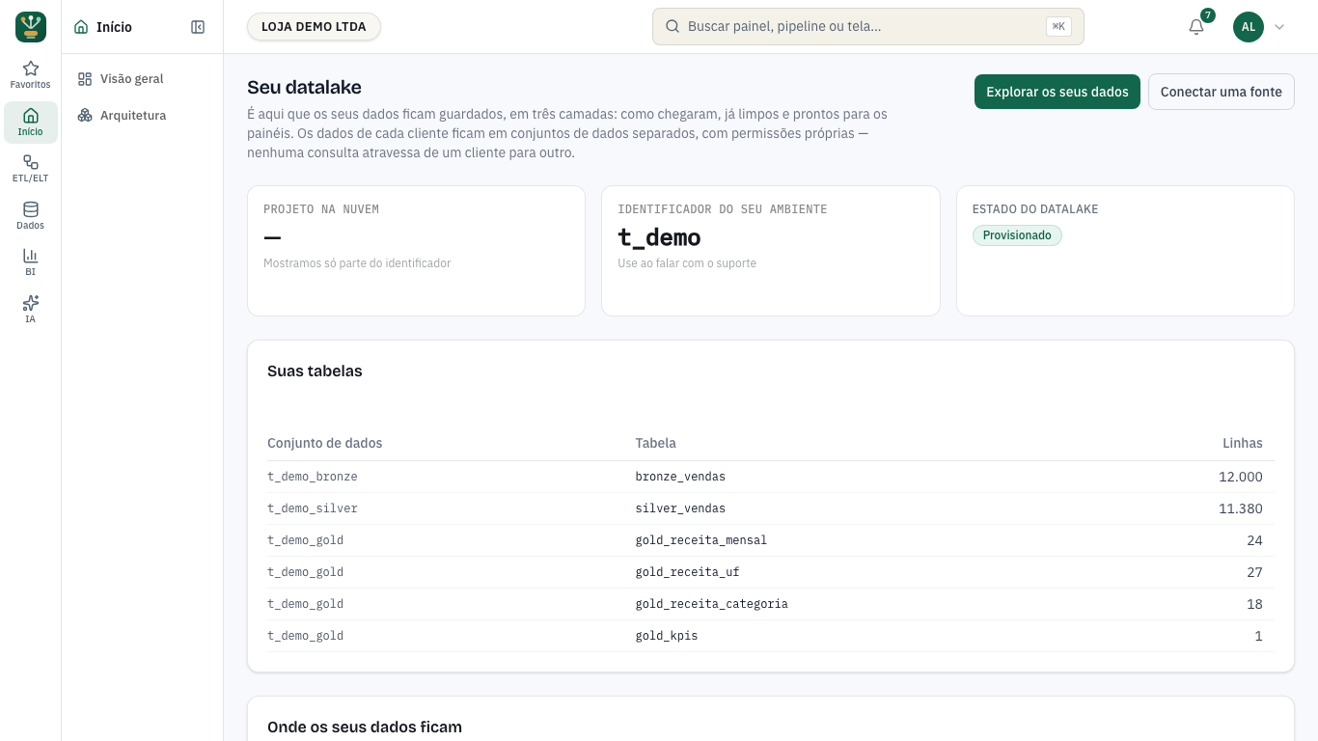The width and height of the screenshot is (1318, 741).
Task: Click the Linhas column header
Action: click(x=1243, y=443)
